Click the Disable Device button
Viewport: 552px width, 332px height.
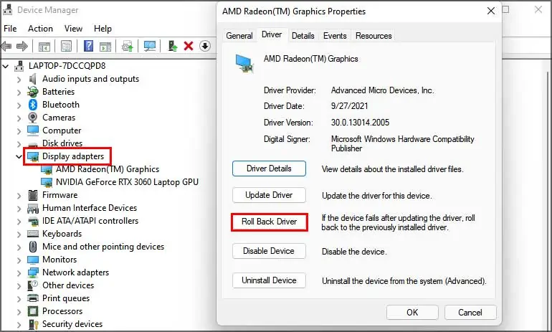point(269,251)
